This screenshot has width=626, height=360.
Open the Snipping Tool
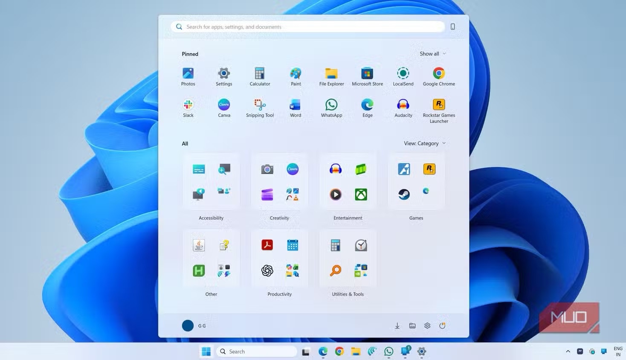[259, 105]
